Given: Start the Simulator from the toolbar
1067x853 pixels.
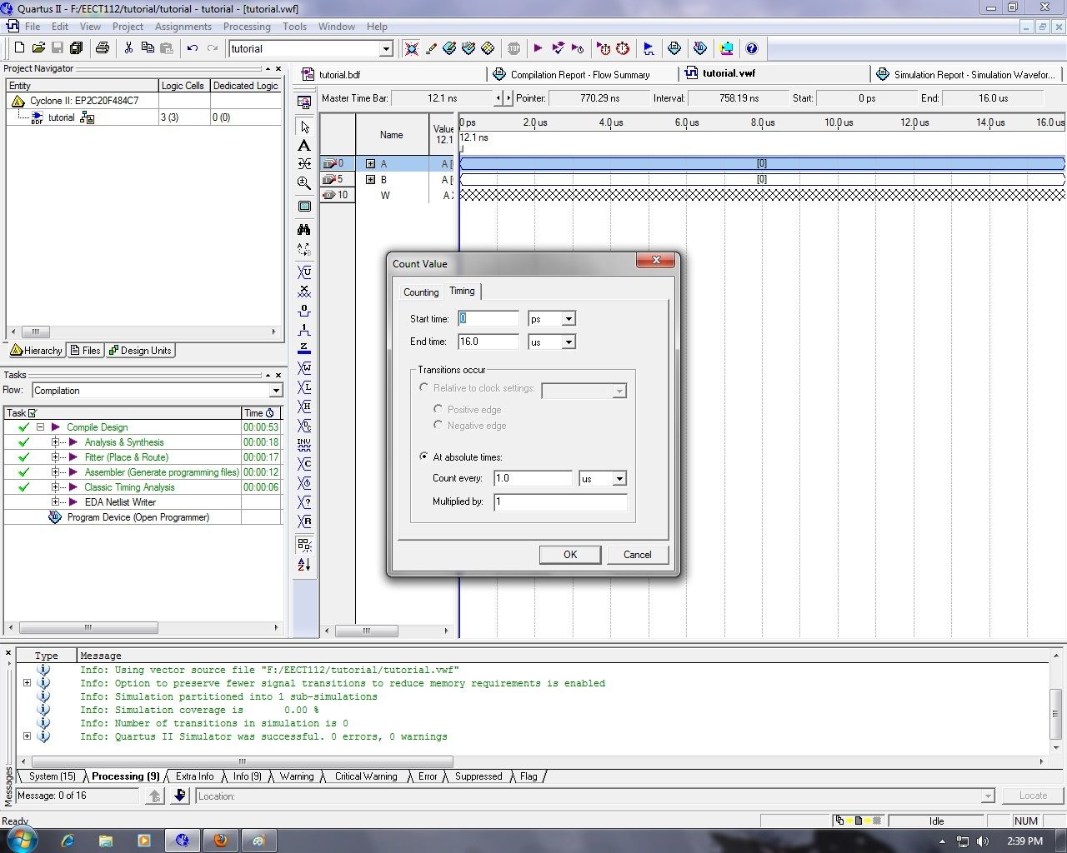Looking at the screenshot, I should tap(648, 48).
